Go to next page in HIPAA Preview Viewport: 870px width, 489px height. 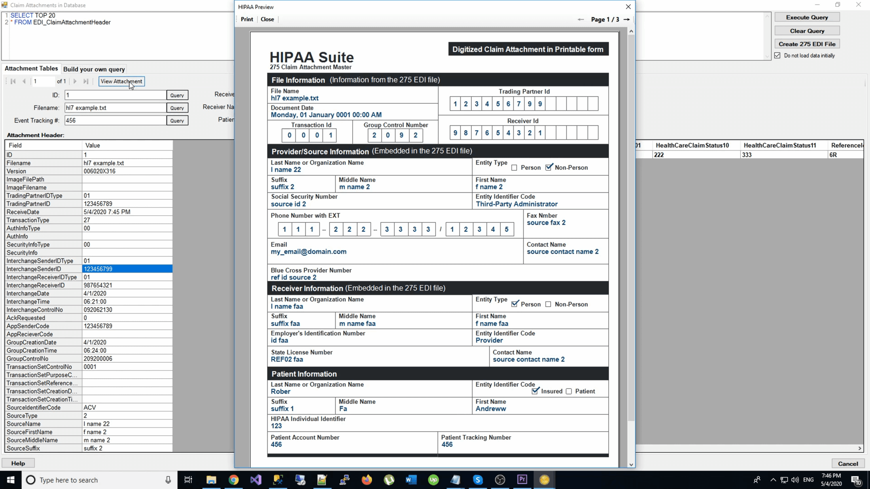[627, 19]
